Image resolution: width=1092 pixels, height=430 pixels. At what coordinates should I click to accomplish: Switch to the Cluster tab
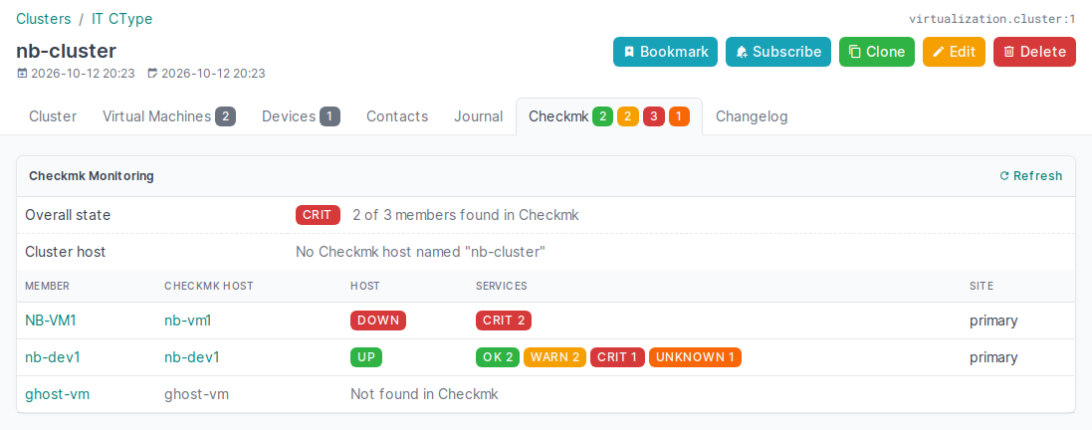53,116
